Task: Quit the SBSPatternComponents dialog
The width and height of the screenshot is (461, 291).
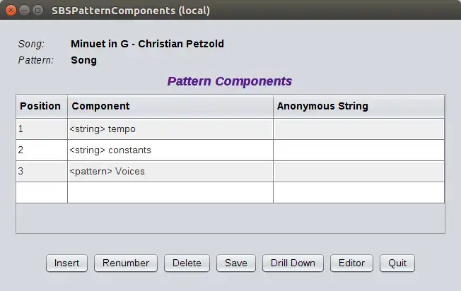Action: point(397,263)
